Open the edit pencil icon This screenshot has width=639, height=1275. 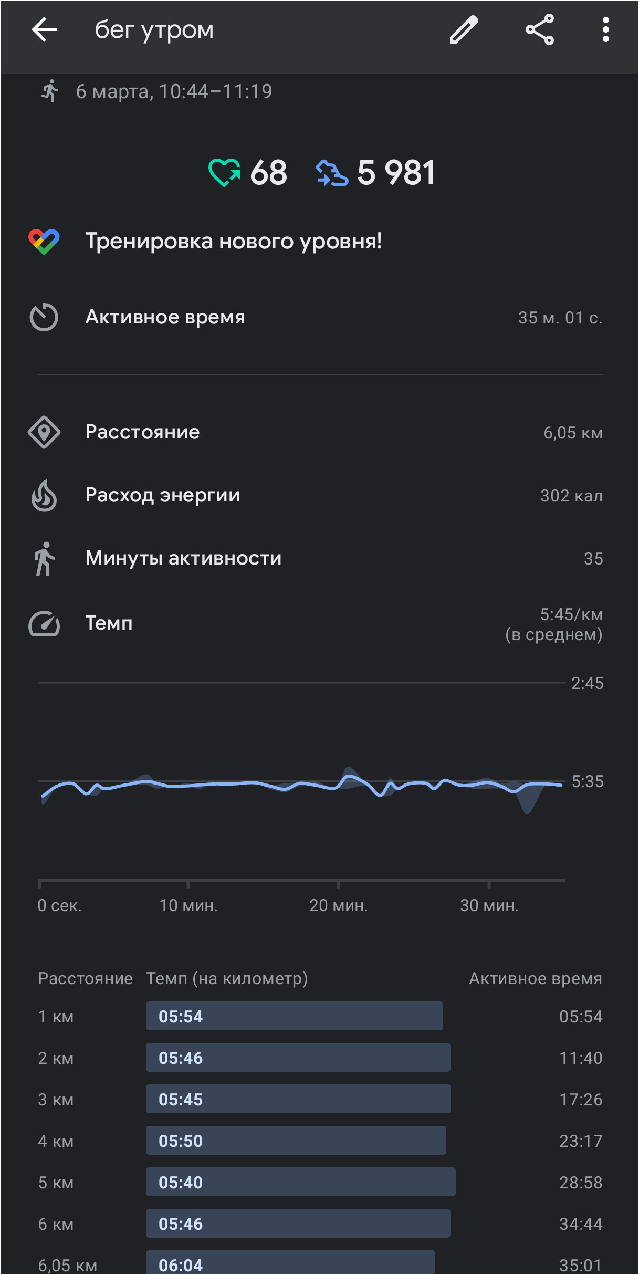(x=464, y=29)
